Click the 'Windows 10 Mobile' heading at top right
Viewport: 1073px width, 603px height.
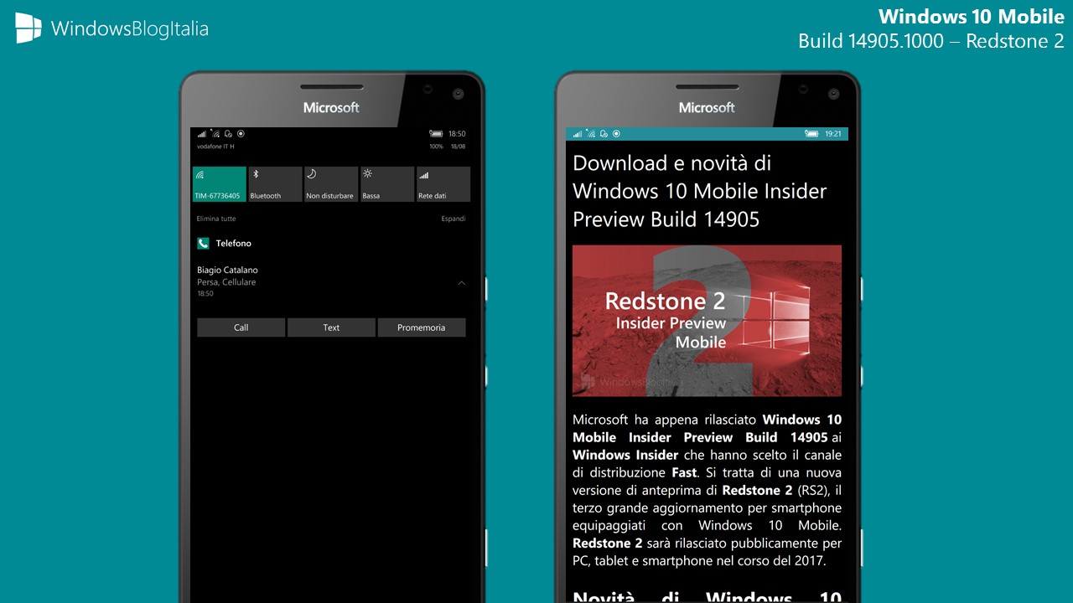pos(972,16)
